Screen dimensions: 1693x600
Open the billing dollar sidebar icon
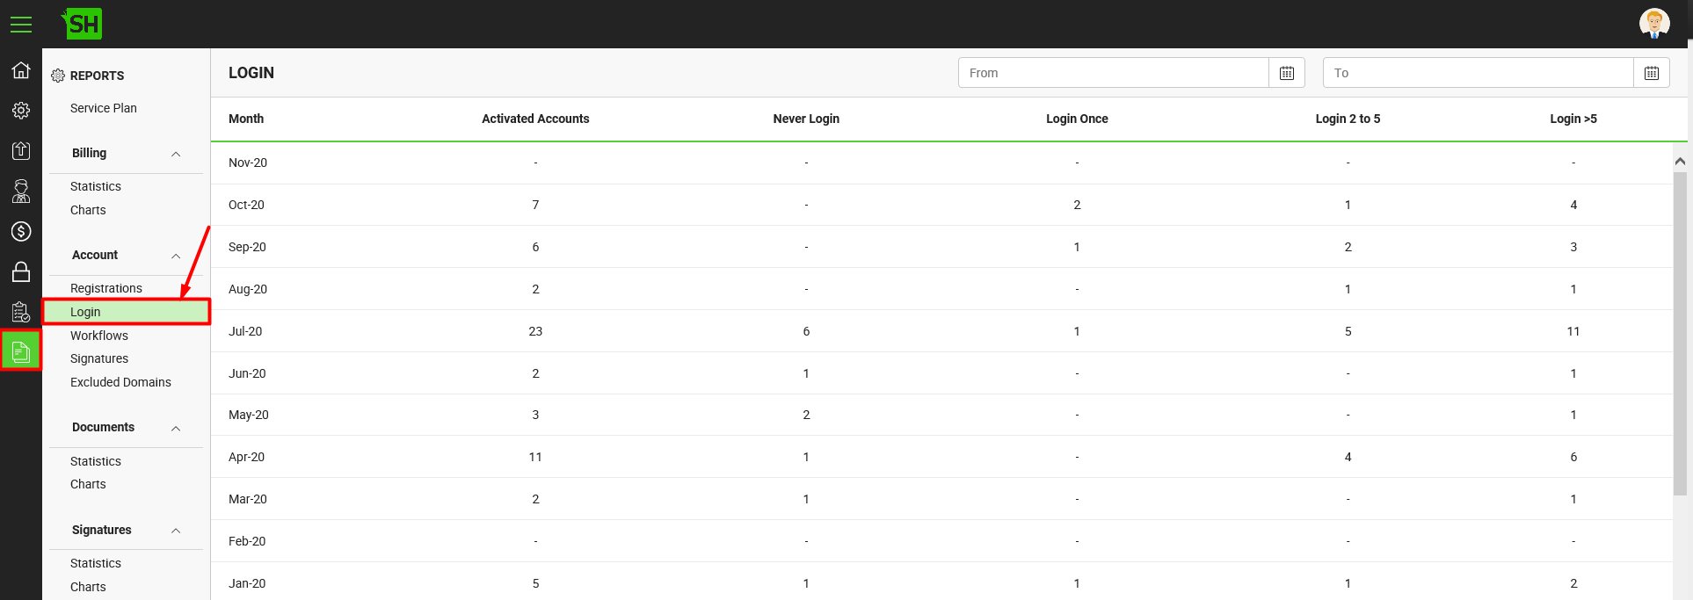(21, 231)
